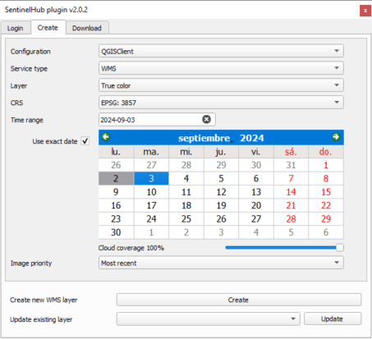372x339 pixels.
Task: Expand Image priority dropdown Most recent
Action: click(x=221, y=263)
